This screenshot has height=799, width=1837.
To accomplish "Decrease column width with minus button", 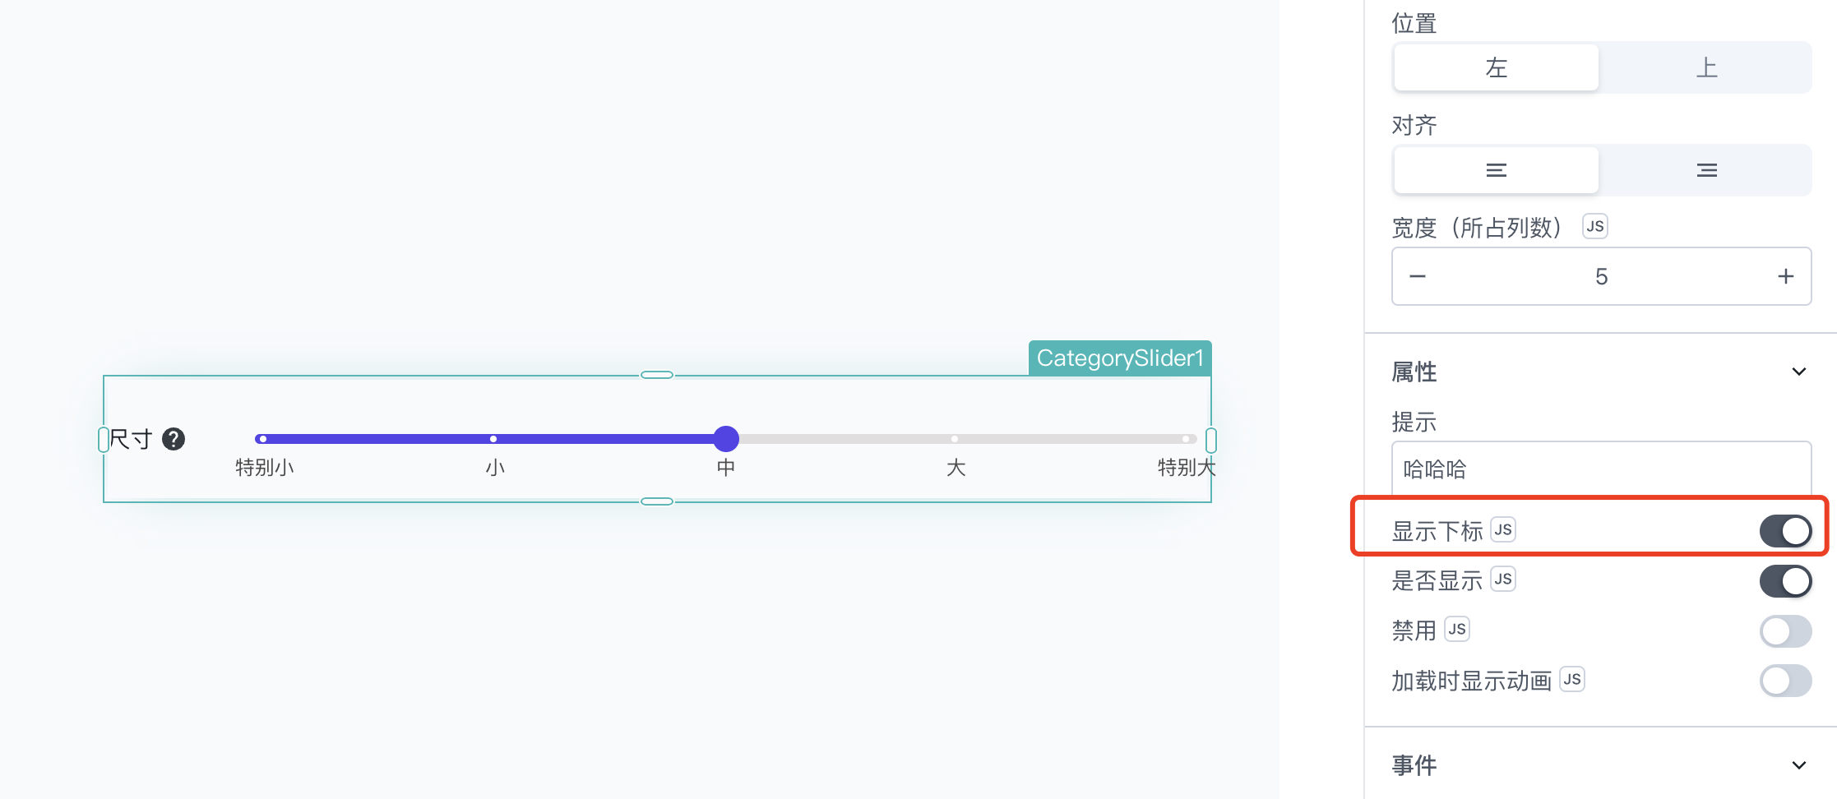I will [x=1418, y=276].
